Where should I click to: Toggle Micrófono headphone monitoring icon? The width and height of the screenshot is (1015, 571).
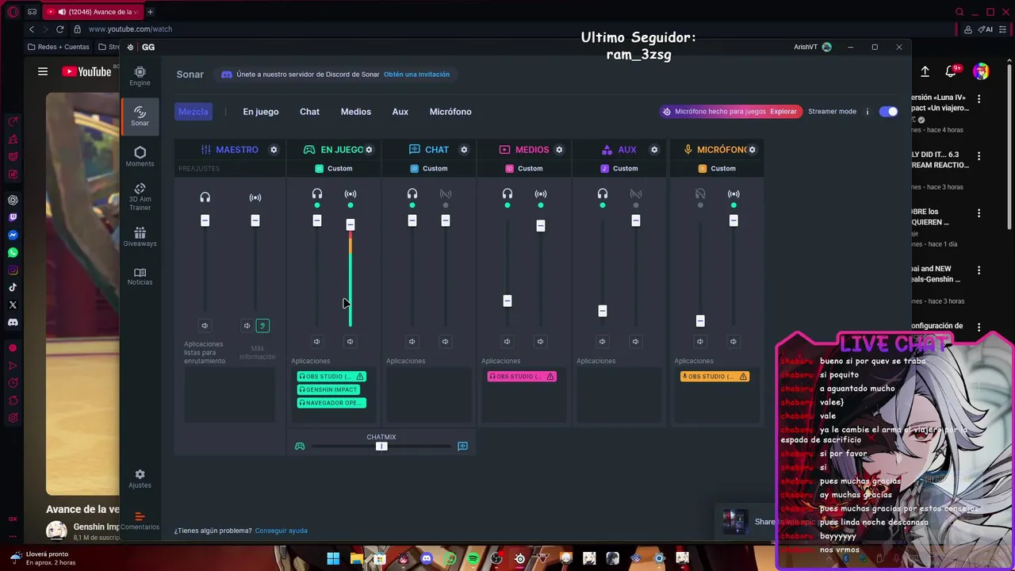700,194
